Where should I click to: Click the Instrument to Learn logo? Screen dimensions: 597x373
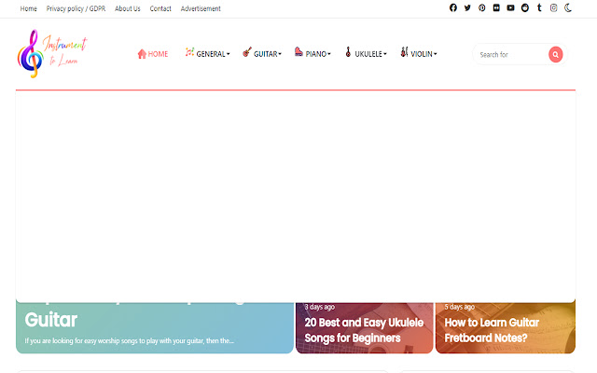pos(52,54)
